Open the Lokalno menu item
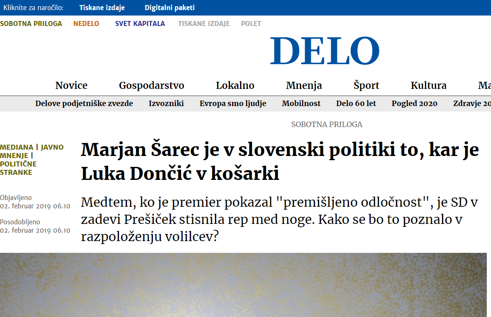Viewport: 491px width, 317px height. (x=235, y=85)
